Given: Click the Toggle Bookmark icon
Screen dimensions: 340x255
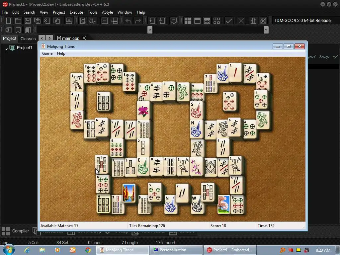Looking at the screenshot, I should pos(18,30).
